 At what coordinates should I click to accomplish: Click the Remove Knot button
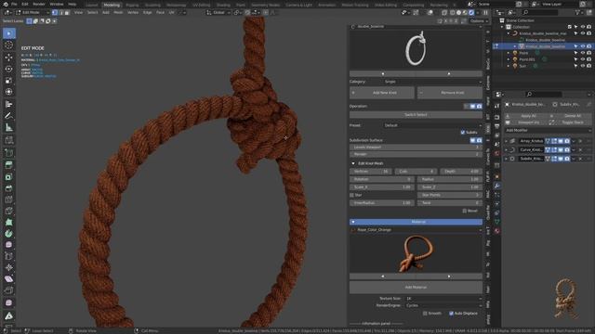(x=450, y=93)
